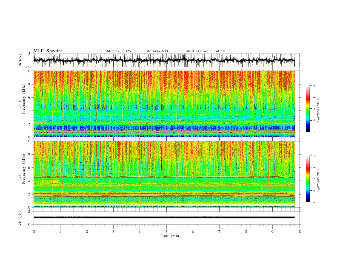Click the ch.1 color bar 'log(PSD)(V²/Hz)' label
The width and height of the screenshot is (337, 260).
tap(318, 111)
